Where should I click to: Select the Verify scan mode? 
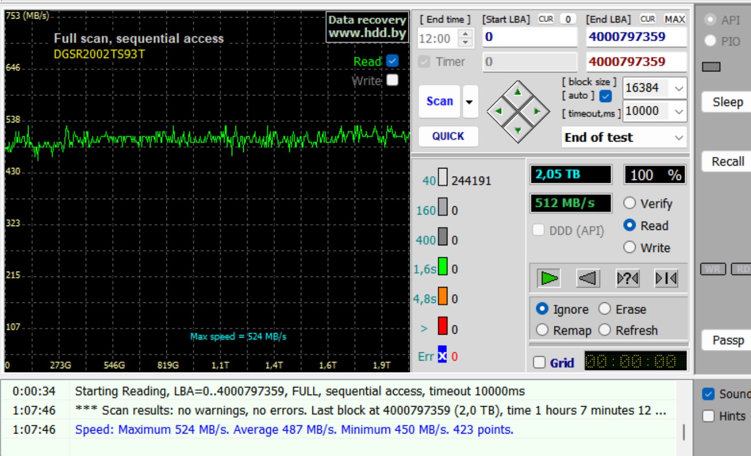630,203
